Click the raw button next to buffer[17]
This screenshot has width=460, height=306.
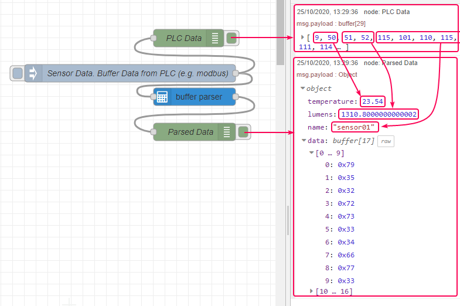(x=385, y=141)
